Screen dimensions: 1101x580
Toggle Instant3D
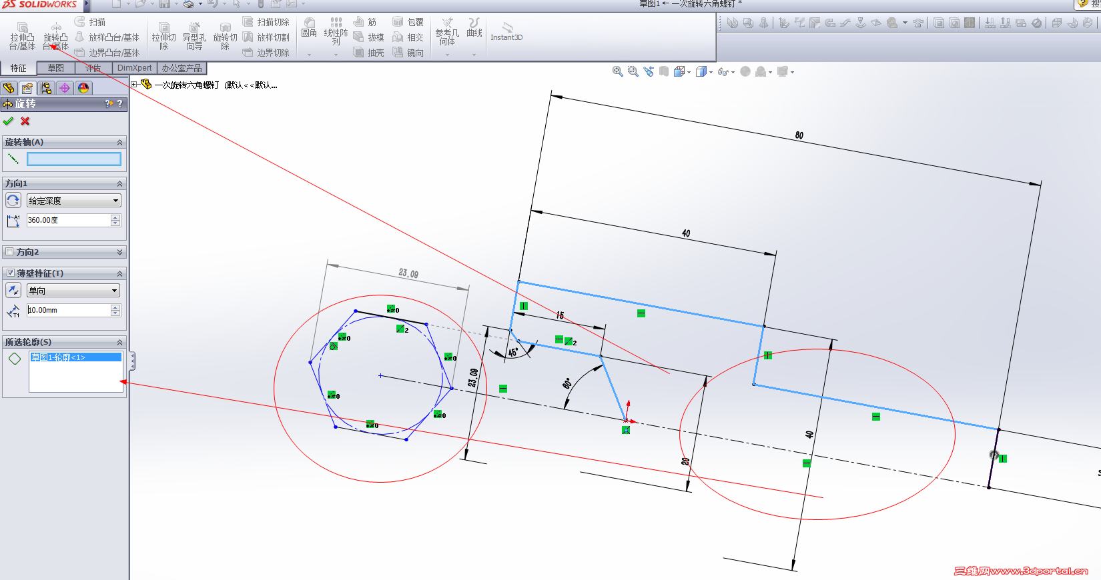pyautogui.click(x=506, y=31)
